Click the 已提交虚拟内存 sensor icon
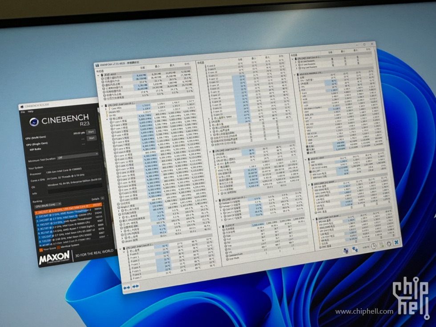This screenshot has width=436, height=327. (x=102, y=79)
